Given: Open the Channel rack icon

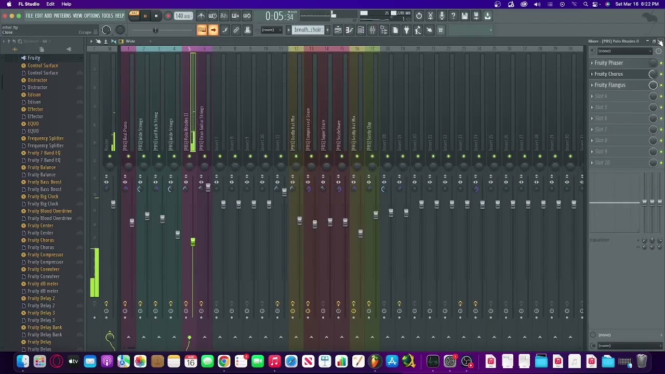Looking at the screenshot, I should pos(361,30).
